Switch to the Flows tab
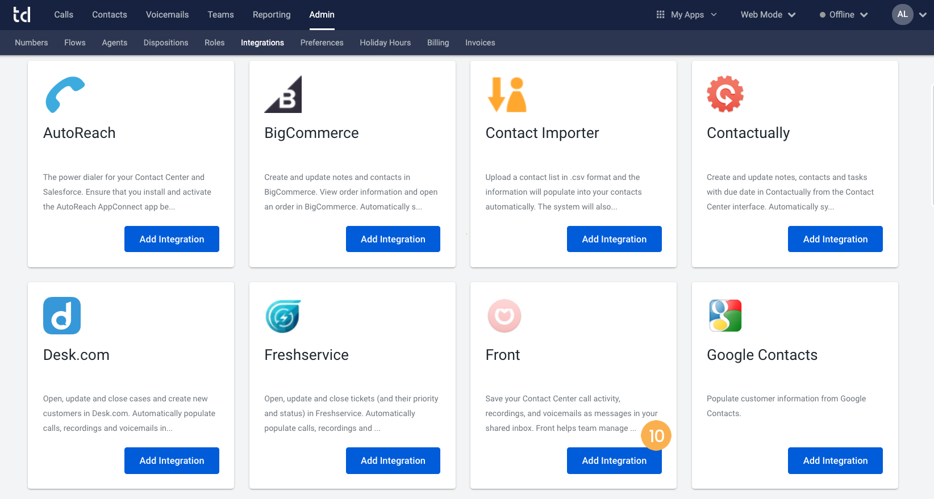The height and width of the screenshot is (499, 934). [75, 43]
